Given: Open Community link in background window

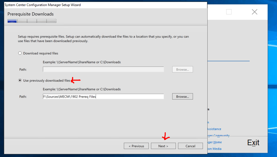Looking at the screenshot, I should click(x=218, y=135).
